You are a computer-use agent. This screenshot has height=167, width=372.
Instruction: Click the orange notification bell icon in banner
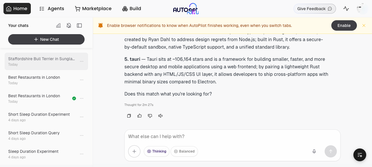(101, 25)
